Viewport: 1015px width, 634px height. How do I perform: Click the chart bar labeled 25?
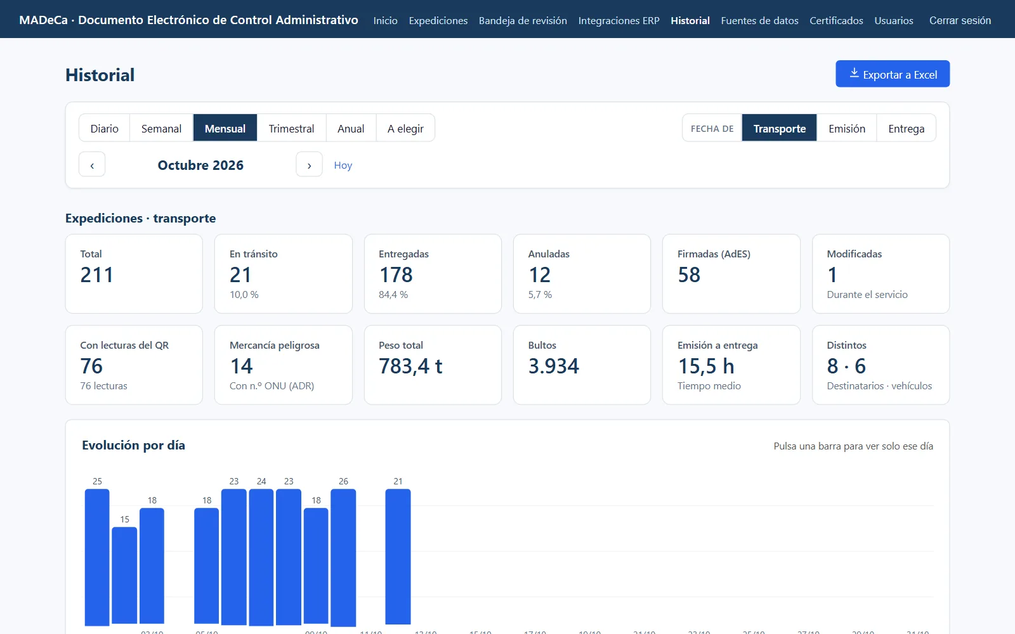(97, 557)
